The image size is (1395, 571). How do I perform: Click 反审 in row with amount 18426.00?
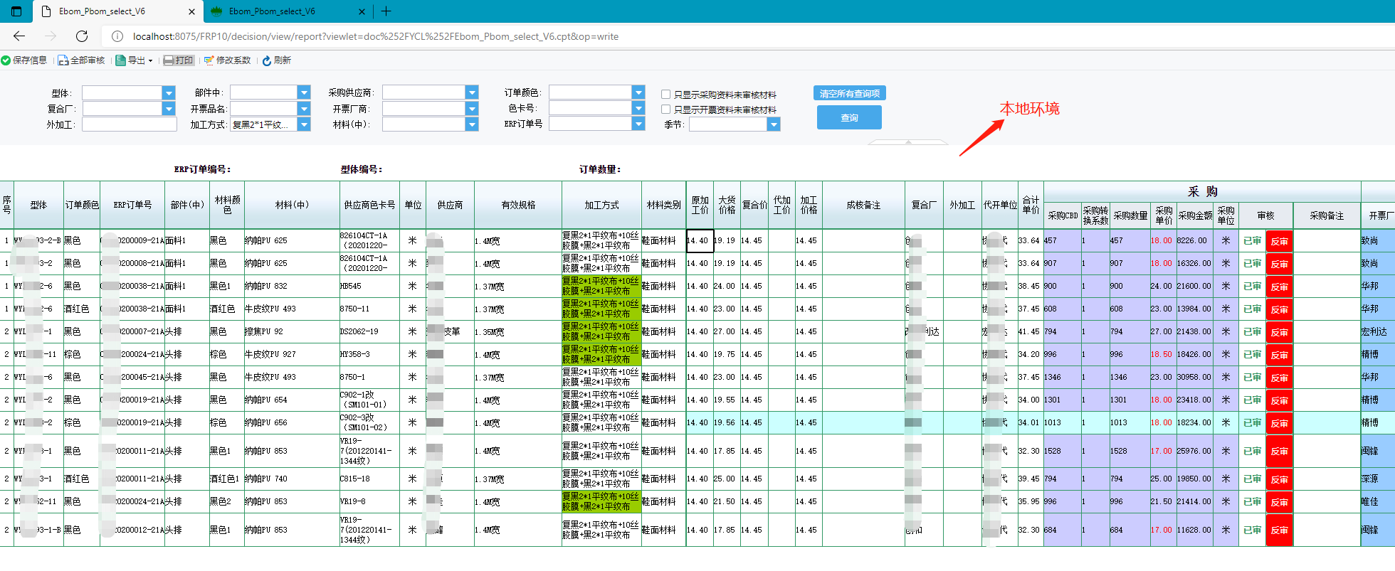pos(1279,355)
